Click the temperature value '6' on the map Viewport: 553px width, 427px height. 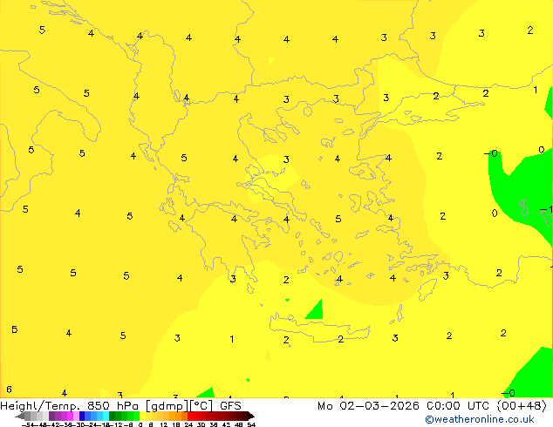point(10,390)
